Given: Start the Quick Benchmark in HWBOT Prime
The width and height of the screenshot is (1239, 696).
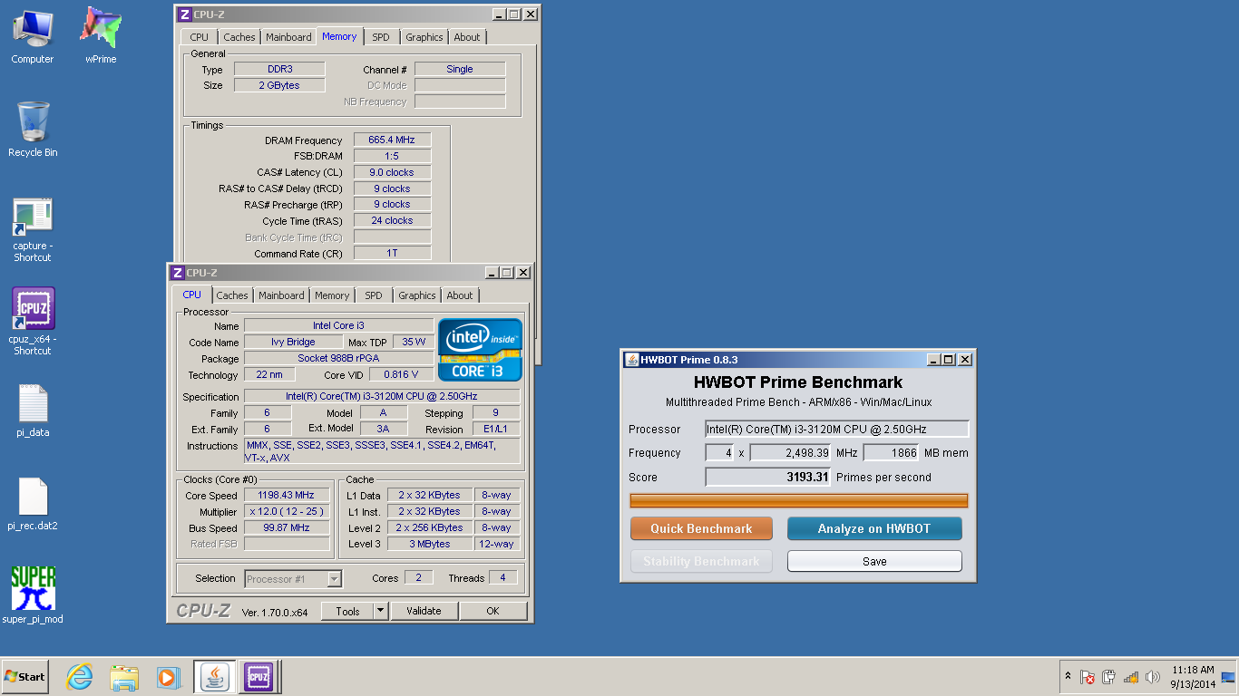Looking at the screenshot, I should tap(701, 528).
